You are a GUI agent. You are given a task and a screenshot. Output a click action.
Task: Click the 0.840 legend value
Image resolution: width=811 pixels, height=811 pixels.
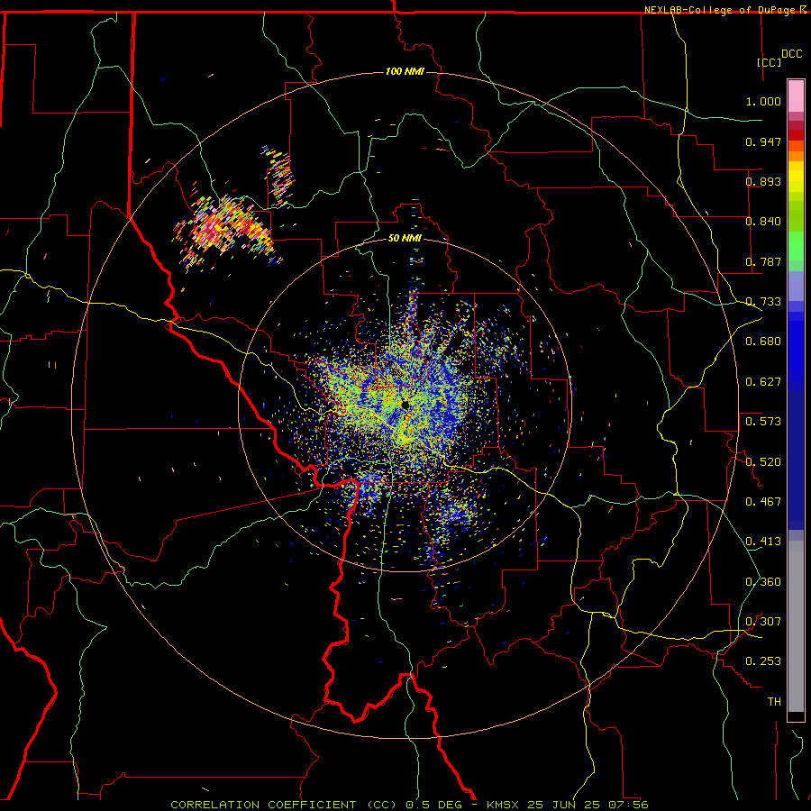tap(763, 222)
